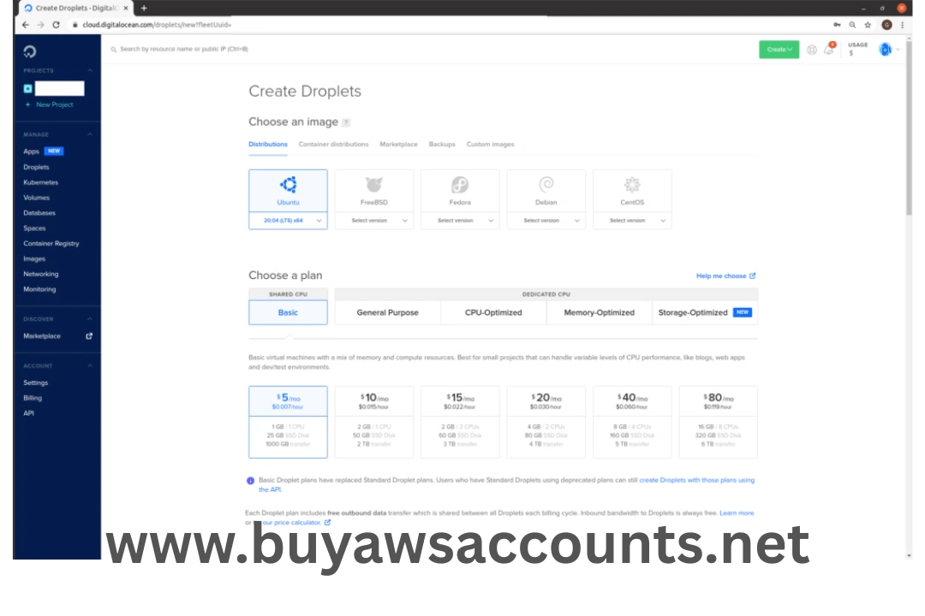Switch to the Marketplace image tab
925x616 pixels.
point(398,145)
